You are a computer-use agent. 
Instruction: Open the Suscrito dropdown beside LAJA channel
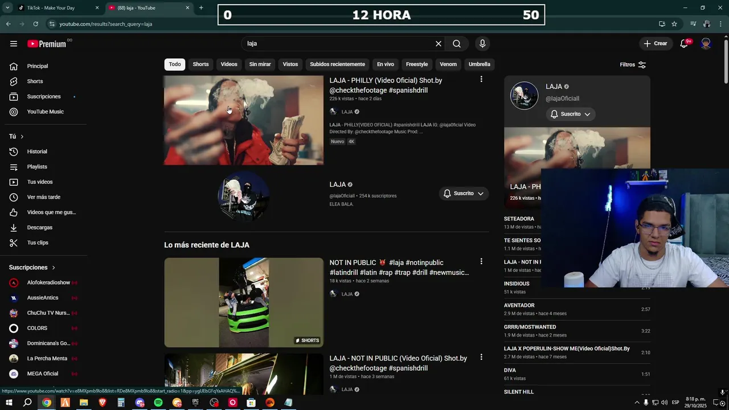pyautogui.click(x=464, y=194)
